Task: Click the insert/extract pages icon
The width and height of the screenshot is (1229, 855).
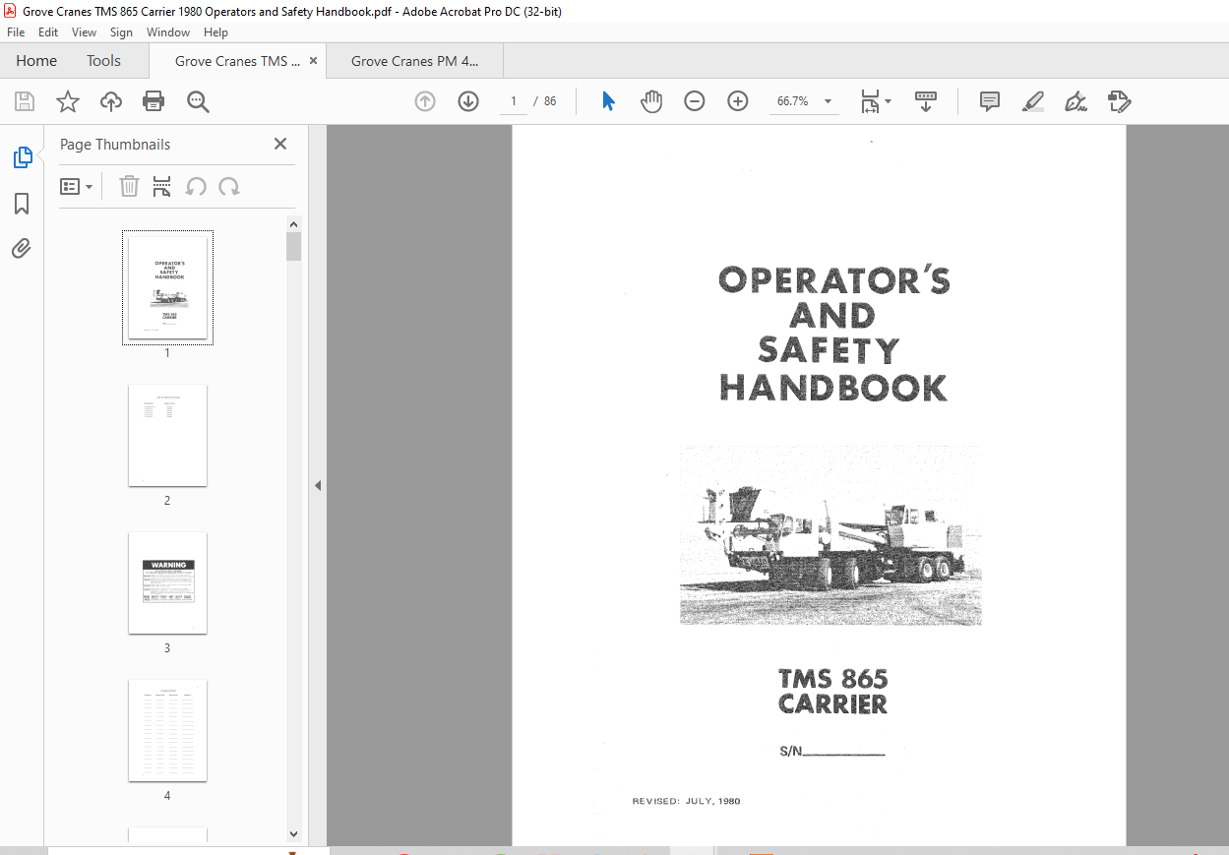Action: 162,186
